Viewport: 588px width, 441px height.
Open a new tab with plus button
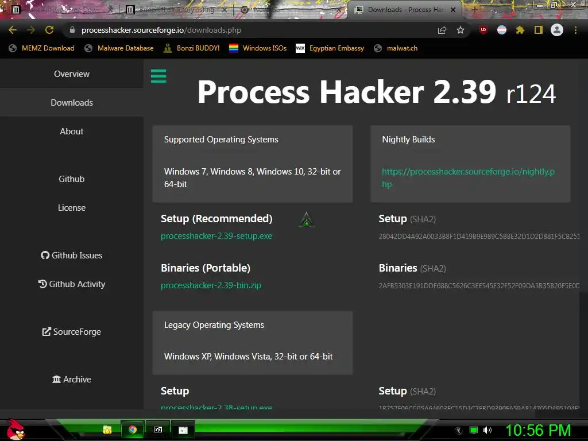click(x=474, y=10)
